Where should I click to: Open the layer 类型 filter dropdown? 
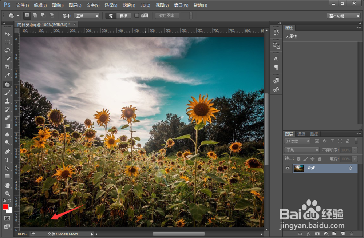click(x=297, y=141)
